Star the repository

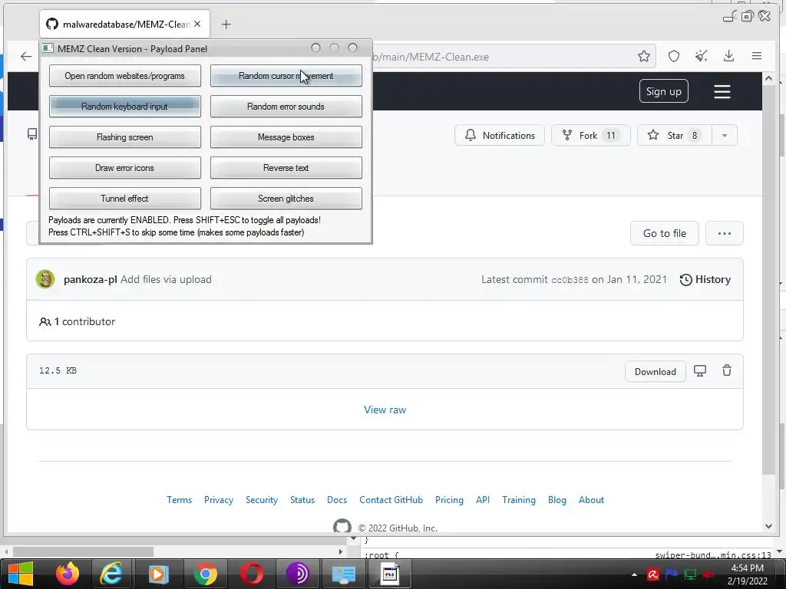click(674, 136)
